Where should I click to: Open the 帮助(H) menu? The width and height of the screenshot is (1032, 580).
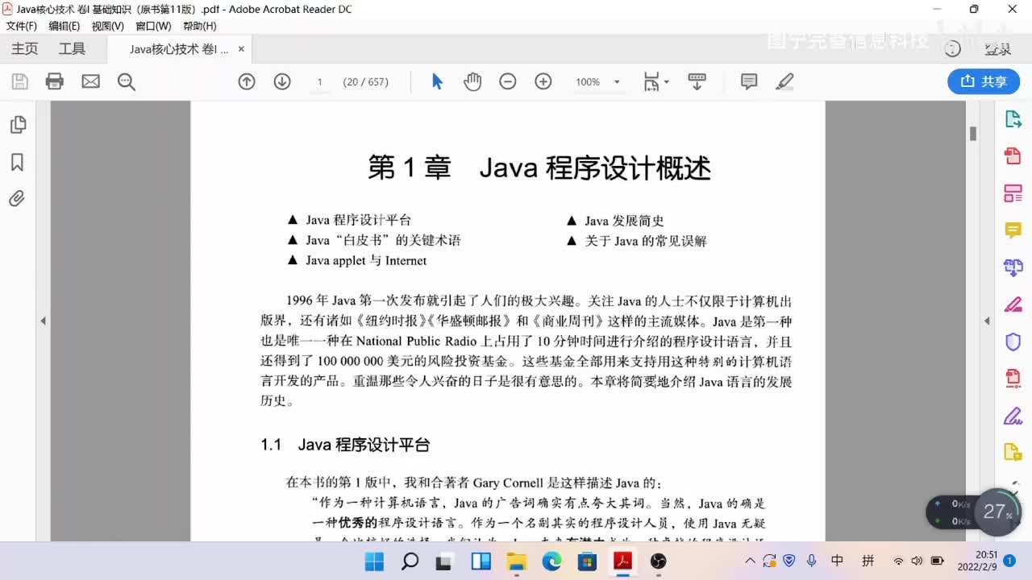coord(199,26)
